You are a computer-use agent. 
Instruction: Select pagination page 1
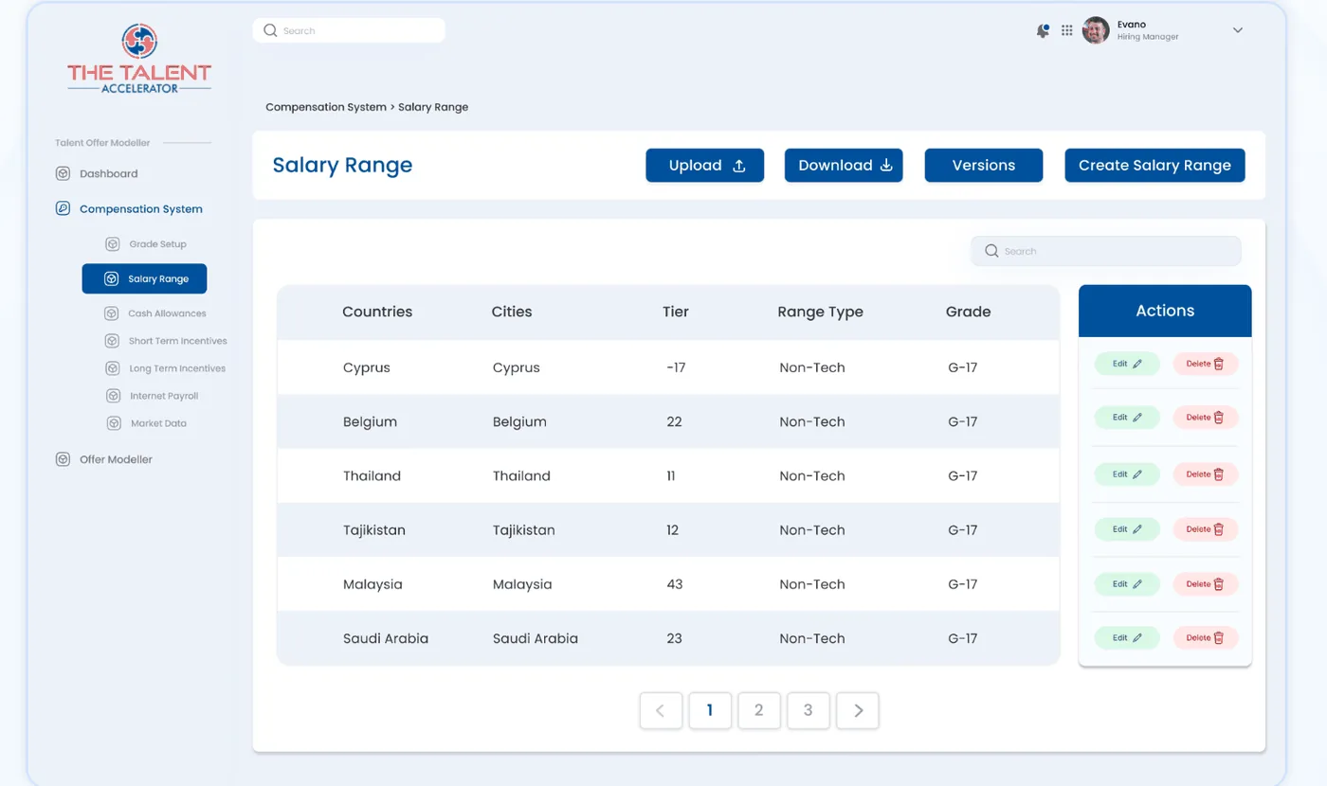[710, 710]
